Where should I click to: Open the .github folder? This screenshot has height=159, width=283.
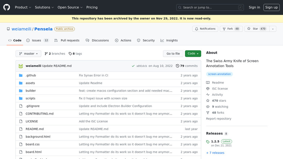coord(31,75)
